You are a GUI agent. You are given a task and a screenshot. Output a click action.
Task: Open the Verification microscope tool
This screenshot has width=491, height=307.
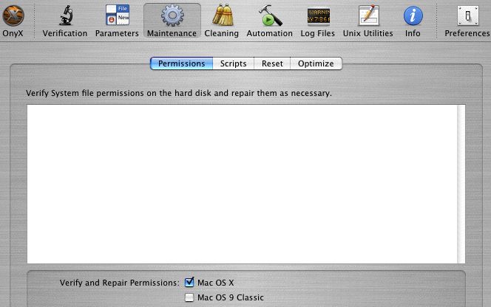[x=66, y=15]
